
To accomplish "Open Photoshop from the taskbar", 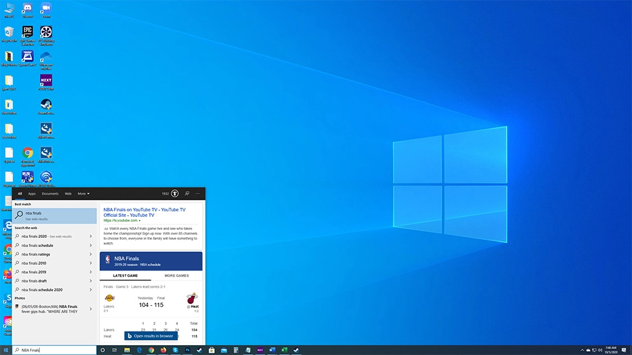I will click(x=188, y=350).
